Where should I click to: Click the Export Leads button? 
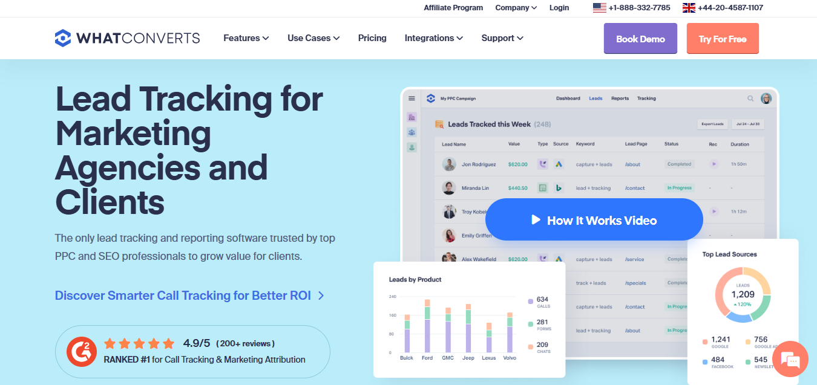[x=712, y=124]
